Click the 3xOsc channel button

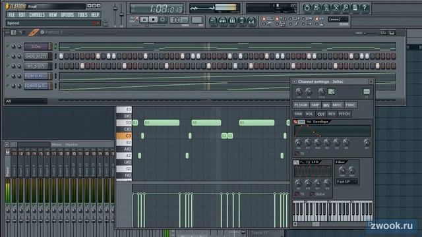36,47
